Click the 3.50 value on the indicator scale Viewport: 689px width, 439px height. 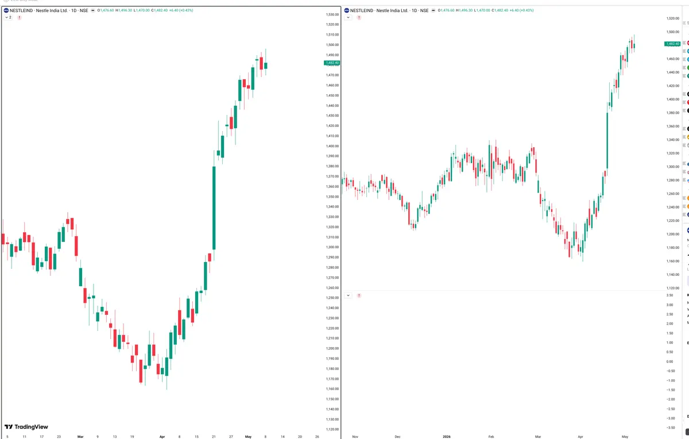click(x=669, y=295)
